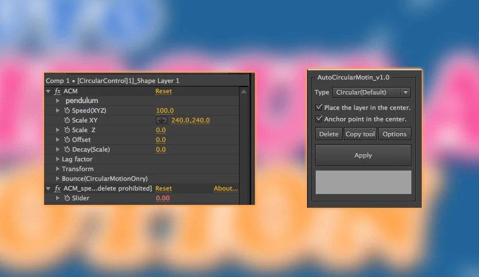Click the Decay(Scale) value 0.0
This screenshot has width=479, height=277.
click(160, 149)
